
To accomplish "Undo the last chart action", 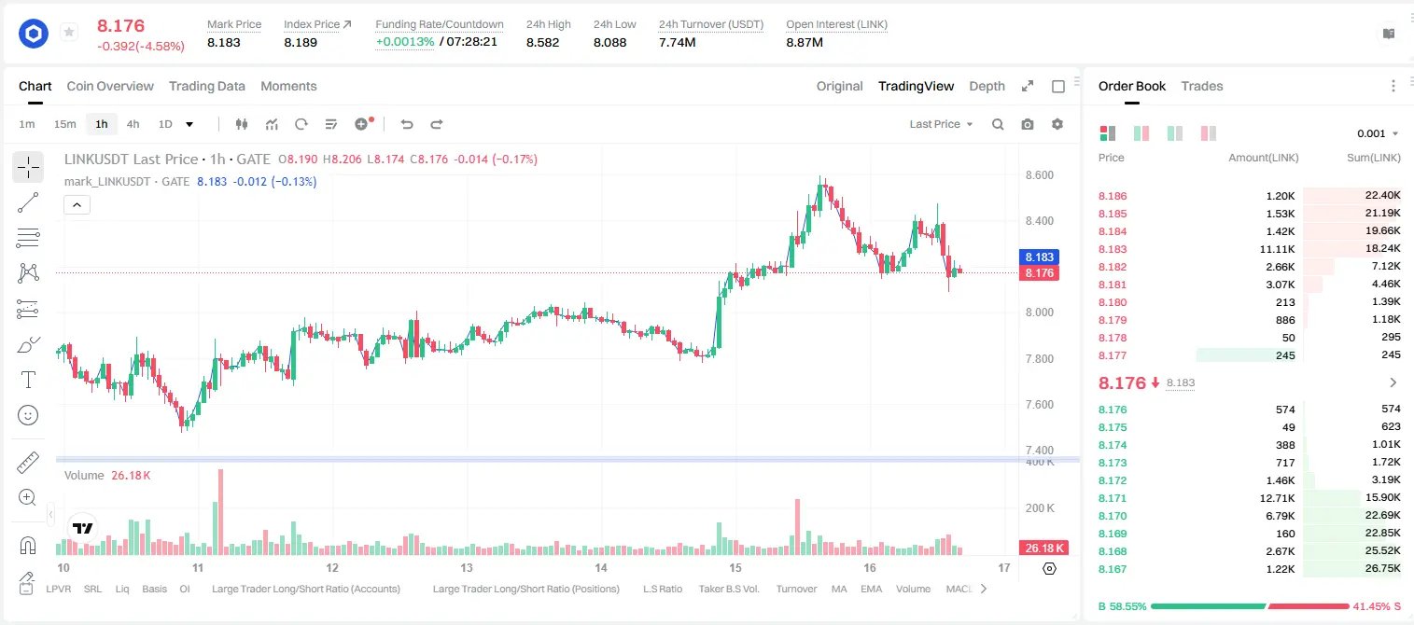I will click(x=407, y=124).
